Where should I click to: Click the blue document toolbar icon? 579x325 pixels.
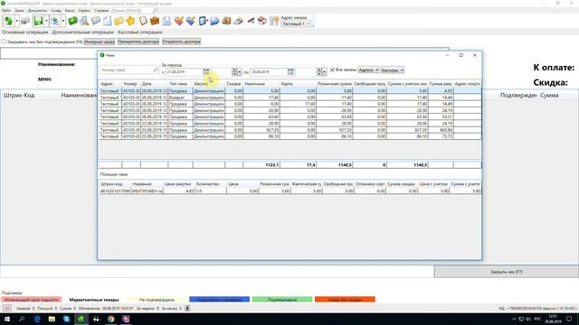(166, 21)
